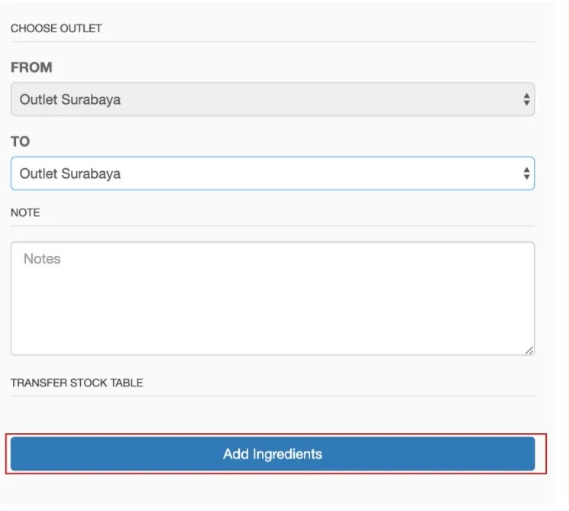Click the blank center of the Notes box
Screen dimensions: 569x511
pyautogui.click(x=273, y=305)
